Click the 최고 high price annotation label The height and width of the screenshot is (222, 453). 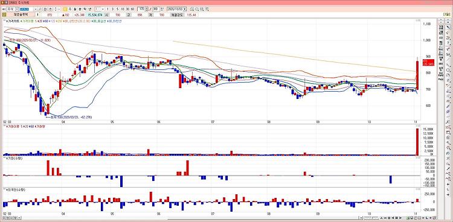pos(27,40)
